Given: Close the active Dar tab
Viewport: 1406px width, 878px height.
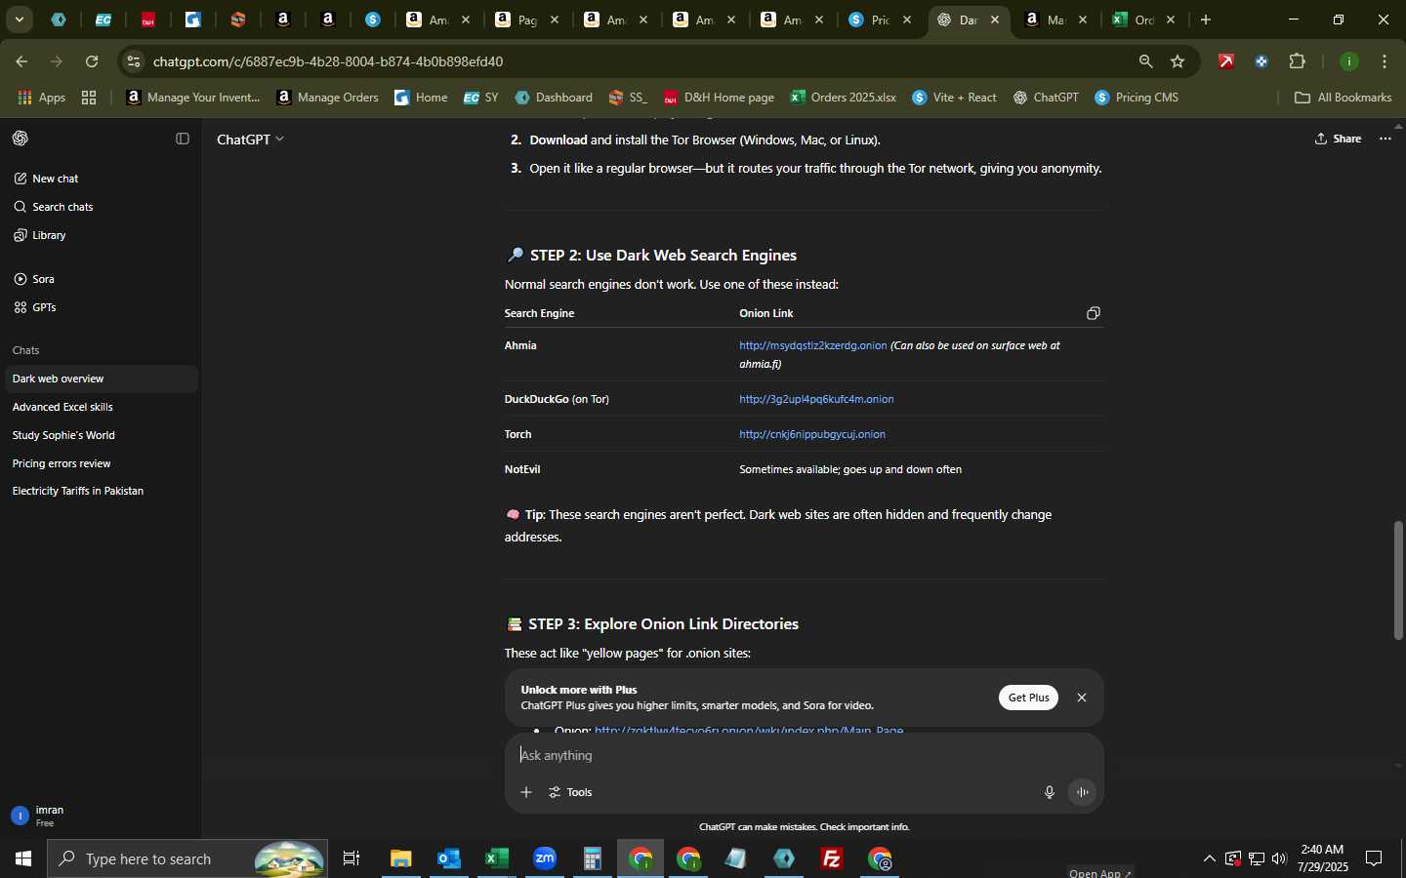Looking at the screenshot, I should coord(995,20).
